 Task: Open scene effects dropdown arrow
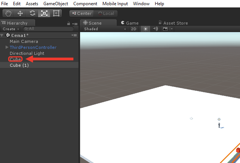tap(172, 29)
